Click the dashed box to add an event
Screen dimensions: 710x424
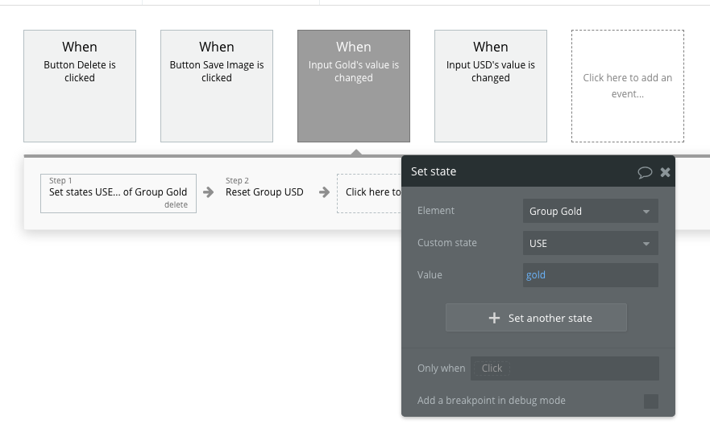628,86
